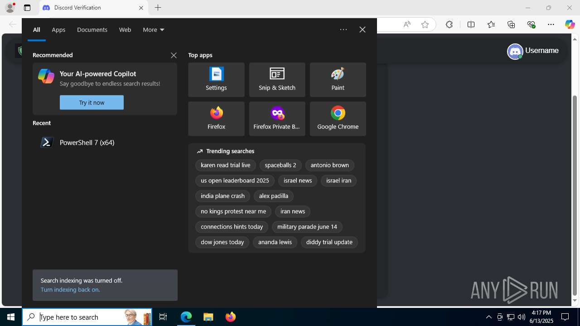Open File Explorer from the taskbar
The height and width of the screenshot is (326, 580).
208,317
